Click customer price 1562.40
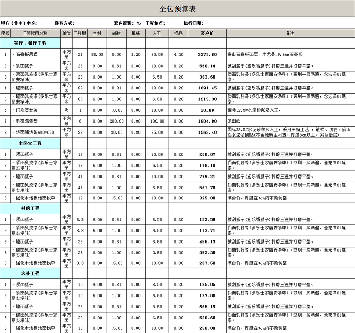The image size is (355, 333). click(x=207, y=132)
